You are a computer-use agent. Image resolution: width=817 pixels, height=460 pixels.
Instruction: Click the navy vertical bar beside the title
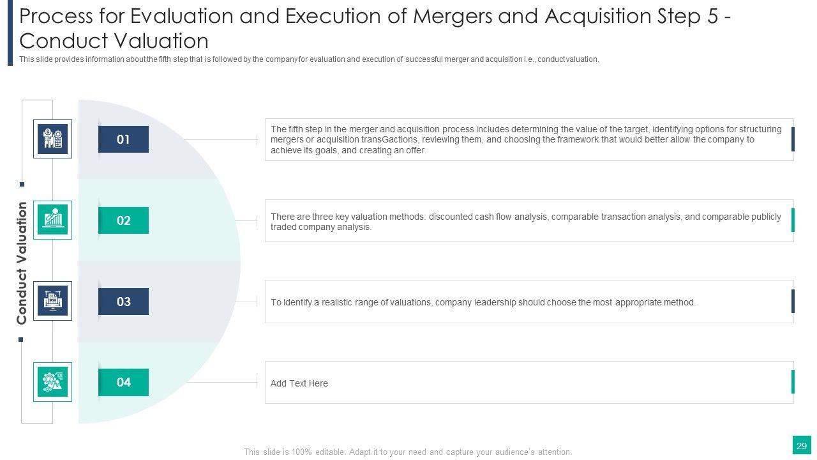point(10,33)
